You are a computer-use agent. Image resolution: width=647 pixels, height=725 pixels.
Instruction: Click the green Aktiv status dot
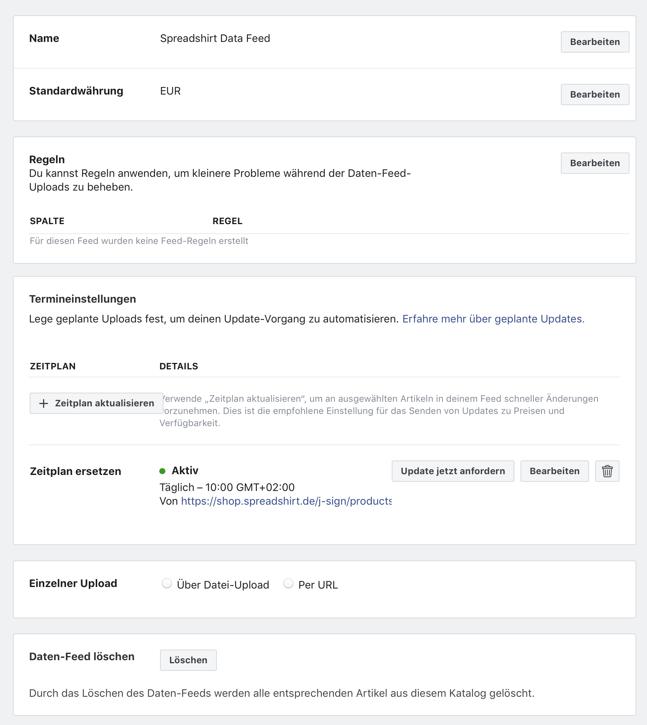162,471
